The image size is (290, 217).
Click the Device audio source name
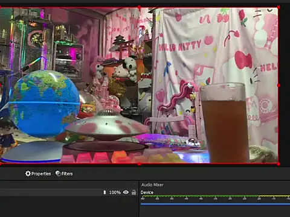[x=147, y=192]
